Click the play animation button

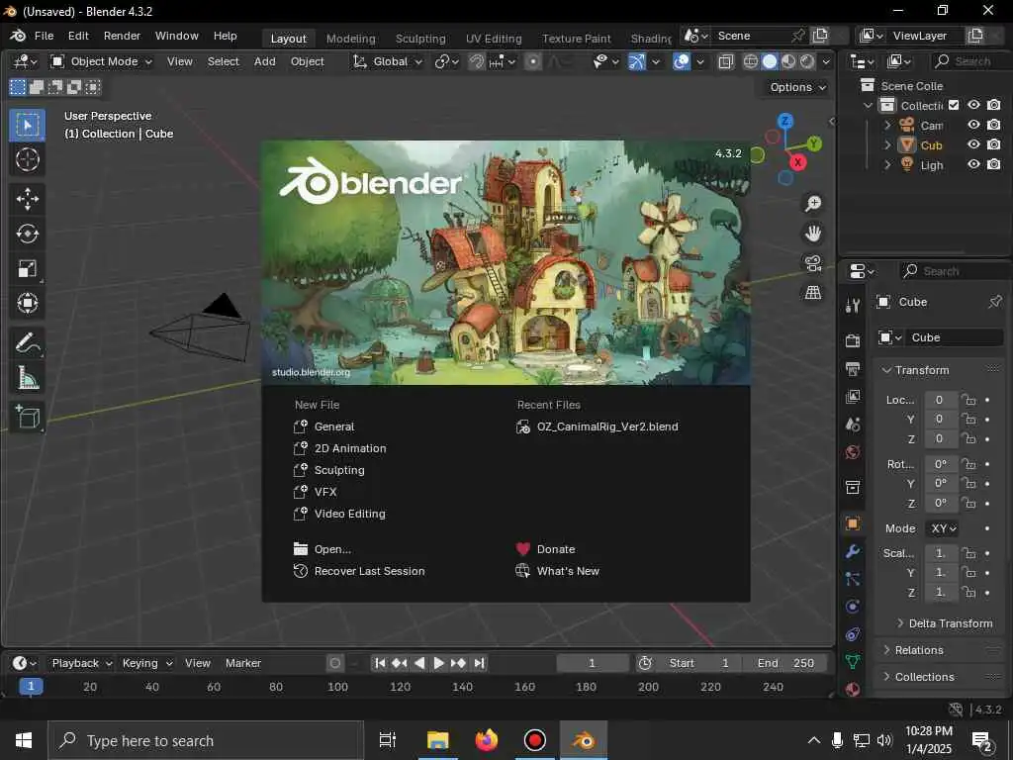click(438, 663)
